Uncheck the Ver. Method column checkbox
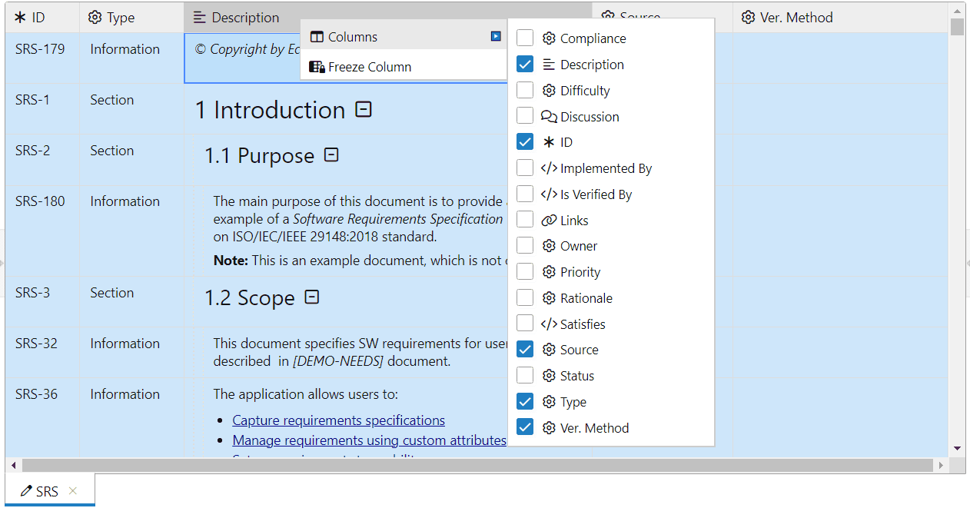970x508 pixels. pyautogui.click(x=525, y=427)
